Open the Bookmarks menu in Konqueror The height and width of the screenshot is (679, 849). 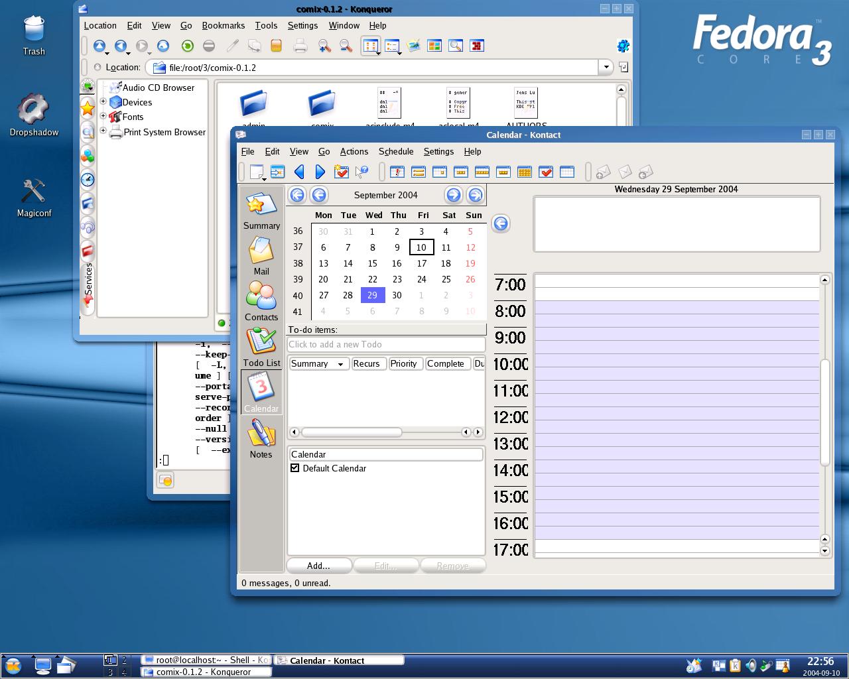coord(223,25)
